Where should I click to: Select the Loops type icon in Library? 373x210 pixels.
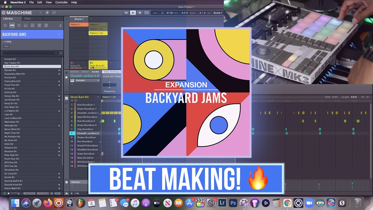[39, 25]
